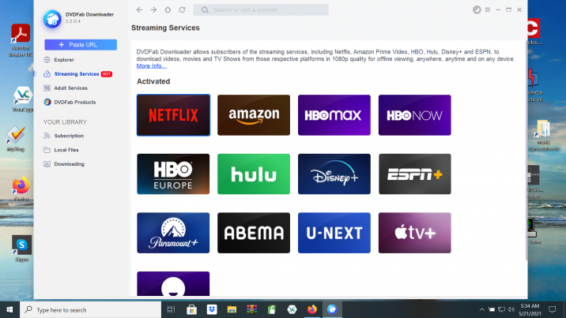This screenshot has width=566, height=318.
Task: Click the DVDFab Downloader taskbar icon
Action: 332,309
